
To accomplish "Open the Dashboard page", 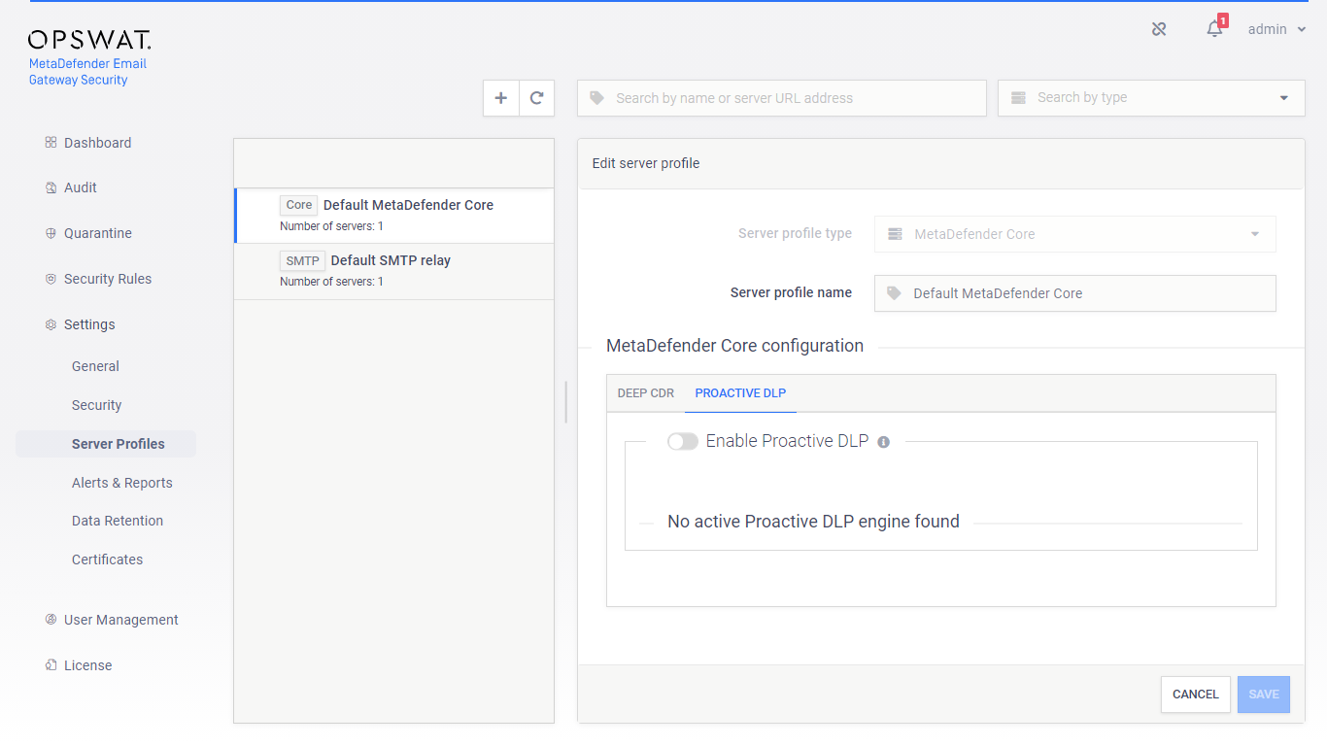I will [x=97, y=143].
